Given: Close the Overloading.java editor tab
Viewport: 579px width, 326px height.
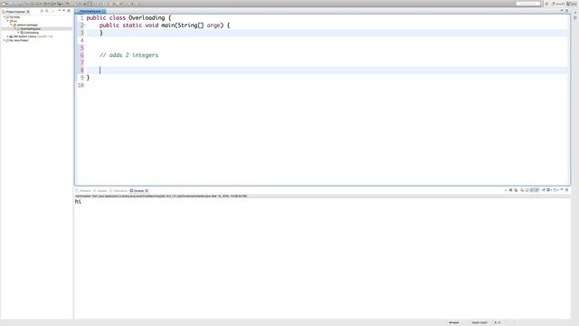Looking at the screenshot, I should (x=104, y=11).
